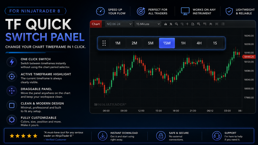
Task: Click the 06/12 date axis label
Action: (x=210, y=111)
